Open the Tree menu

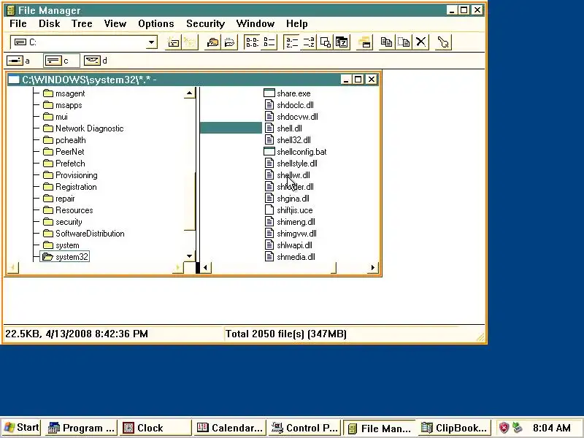point(82,24)
